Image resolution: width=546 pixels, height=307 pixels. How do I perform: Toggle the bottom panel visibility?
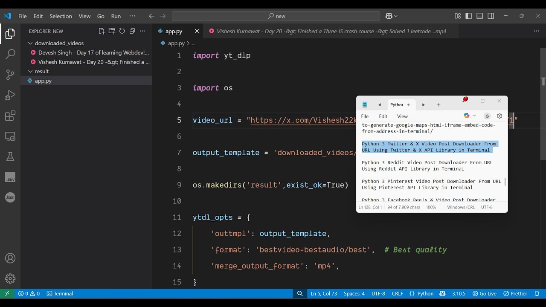[x=480, y=16]
